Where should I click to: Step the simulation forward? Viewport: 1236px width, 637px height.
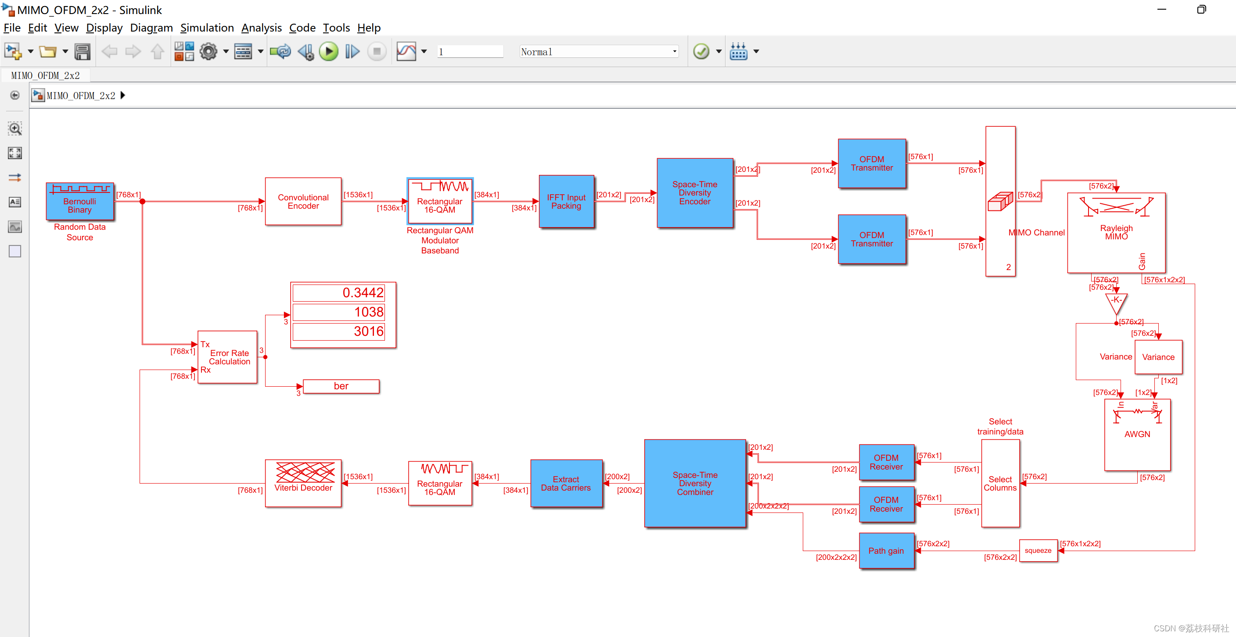352,51
